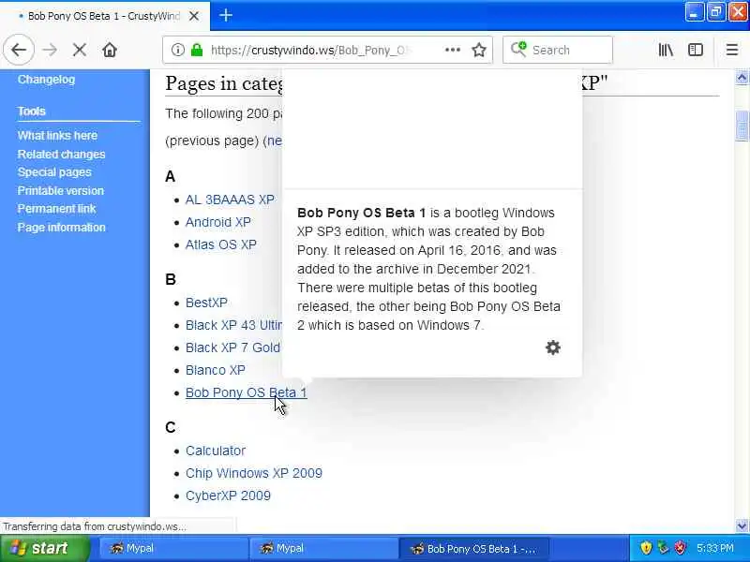Open the Blanco XP page

pos(216,370)
